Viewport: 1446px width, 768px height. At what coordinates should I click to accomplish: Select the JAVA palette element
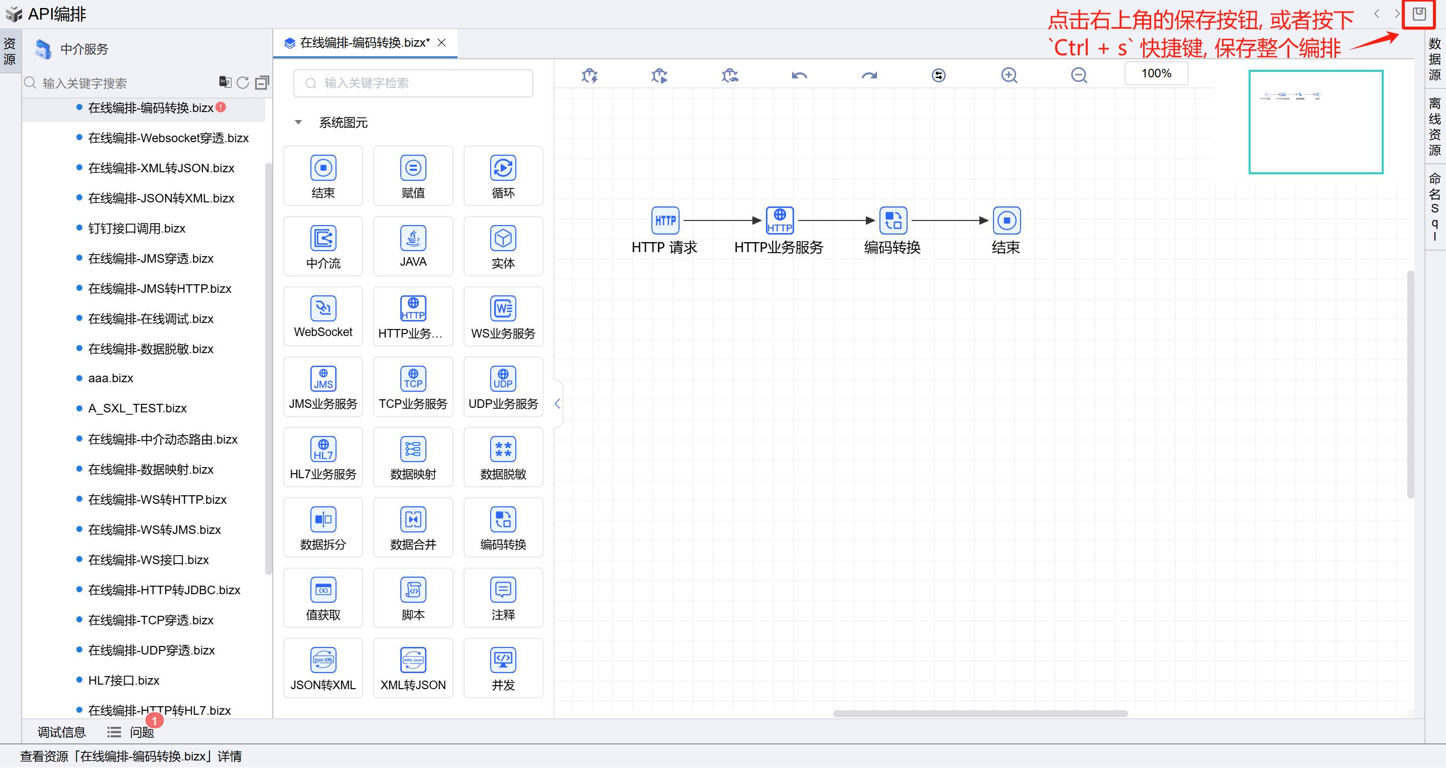coord(412,246)
